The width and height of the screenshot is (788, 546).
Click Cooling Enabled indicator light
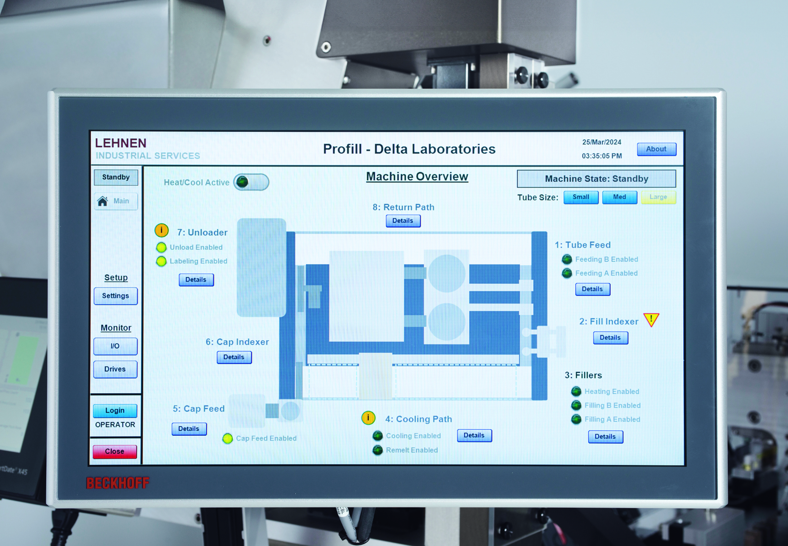(x=378, y=436)
